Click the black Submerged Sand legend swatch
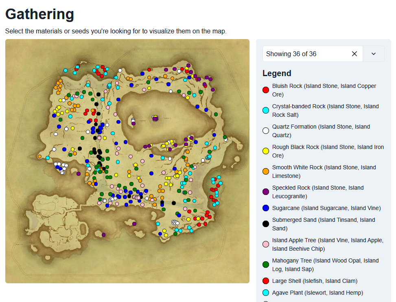396x302 pixels. pyautogui.click(x=266, y=224)
